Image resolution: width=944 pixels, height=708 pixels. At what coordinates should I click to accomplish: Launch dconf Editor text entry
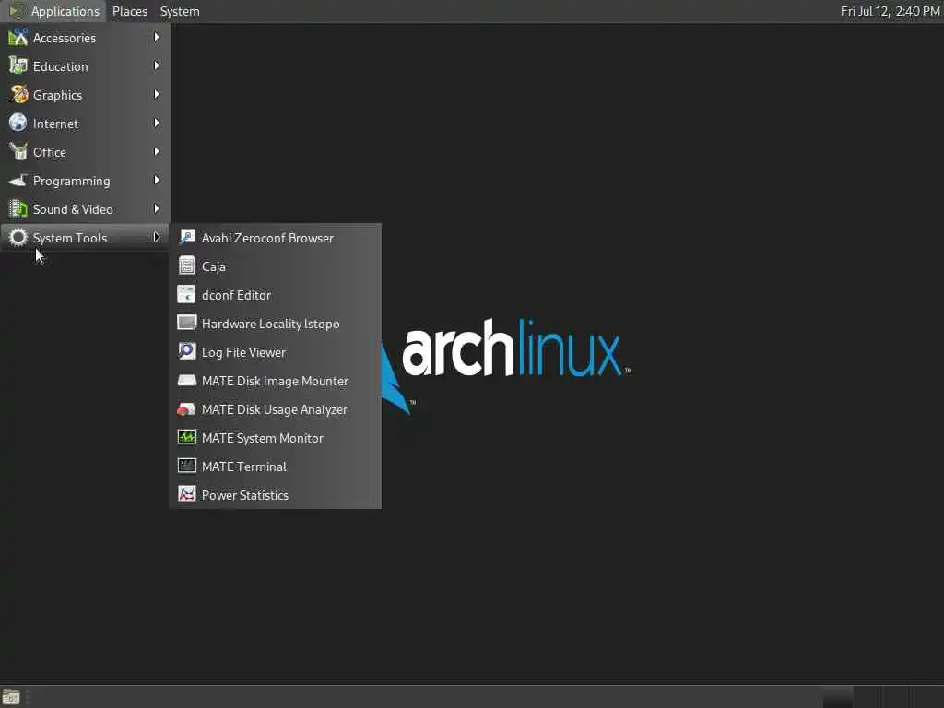(236, 296)
